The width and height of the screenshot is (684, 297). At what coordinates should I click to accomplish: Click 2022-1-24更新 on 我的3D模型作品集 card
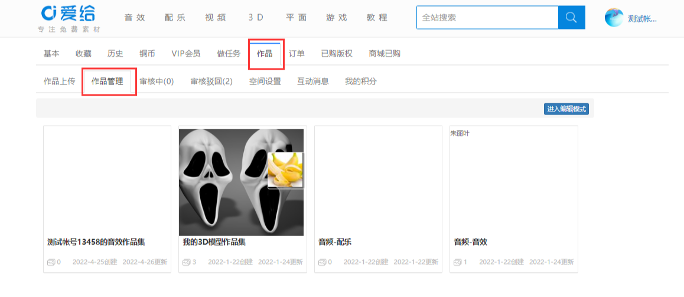click(281, 262)
